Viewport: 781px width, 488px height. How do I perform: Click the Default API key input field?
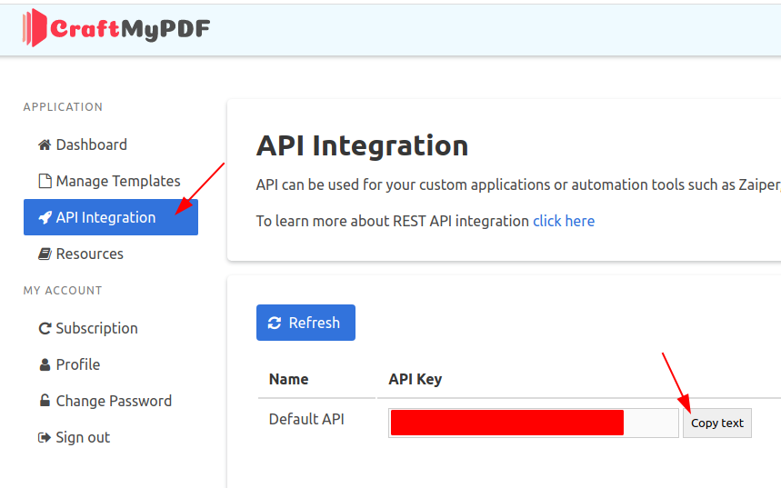point(534,423)
